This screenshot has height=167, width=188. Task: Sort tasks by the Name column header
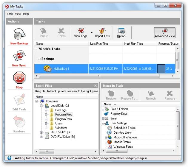[x=61, y=44]
